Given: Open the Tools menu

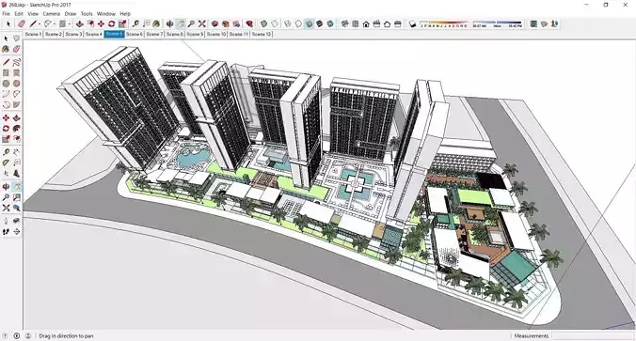Looking at the screenshot, I should (87, 13).
